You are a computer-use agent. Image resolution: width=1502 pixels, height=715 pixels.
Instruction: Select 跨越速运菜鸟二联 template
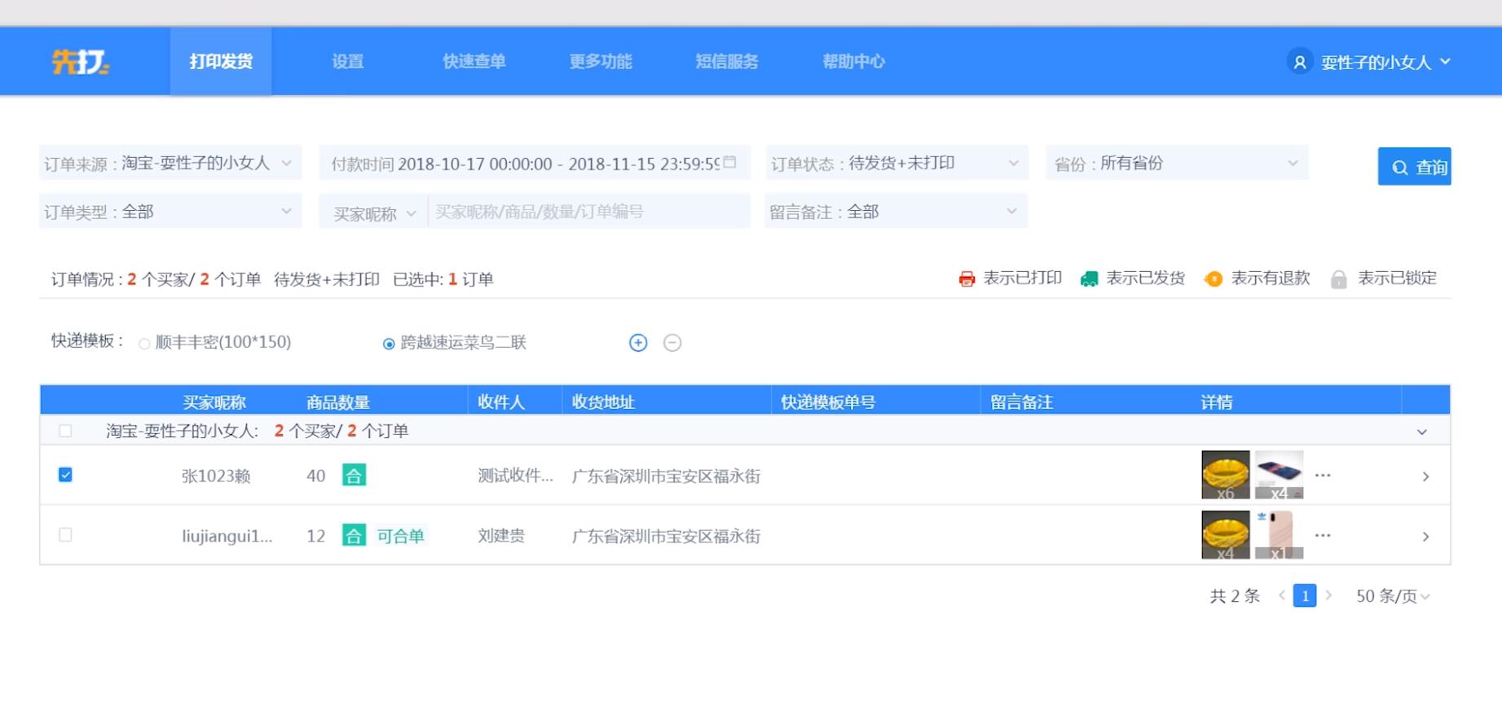[389, 344]
